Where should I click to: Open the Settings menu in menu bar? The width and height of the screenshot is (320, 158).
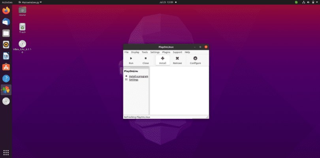click(155, 52)
